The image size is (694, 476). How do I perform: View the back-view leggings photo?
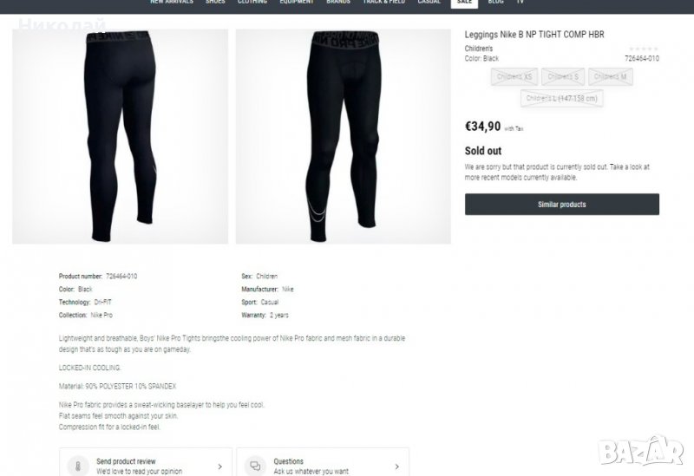point(120,136)
